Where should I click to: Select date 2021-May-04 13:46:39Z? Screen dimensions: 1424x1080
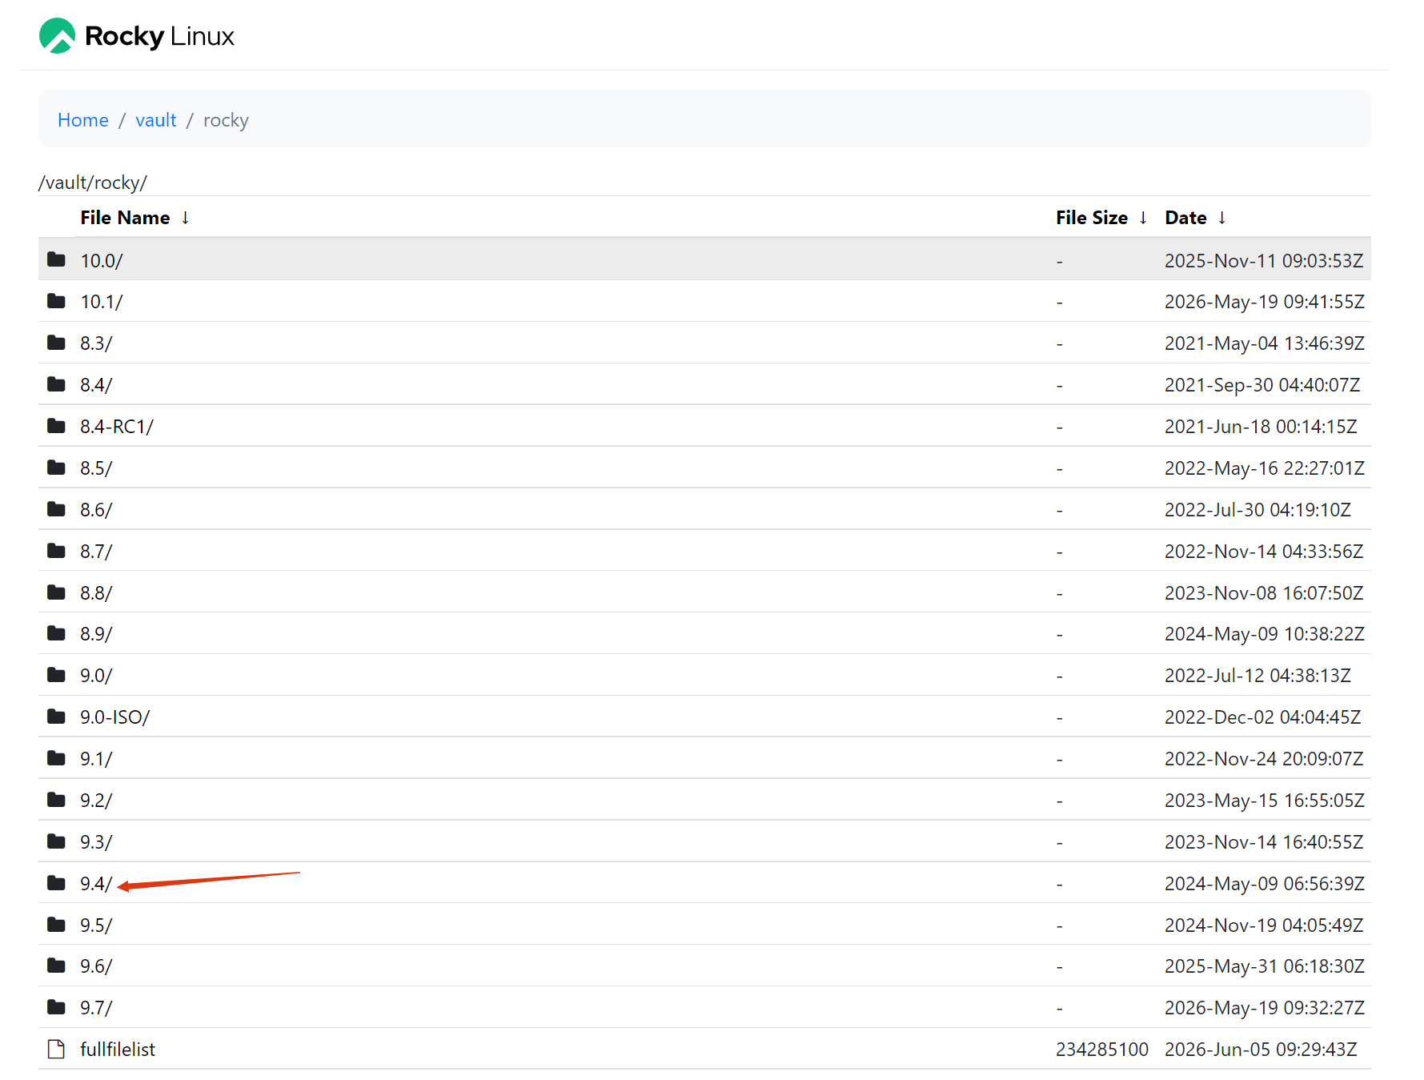[1265, 343]
